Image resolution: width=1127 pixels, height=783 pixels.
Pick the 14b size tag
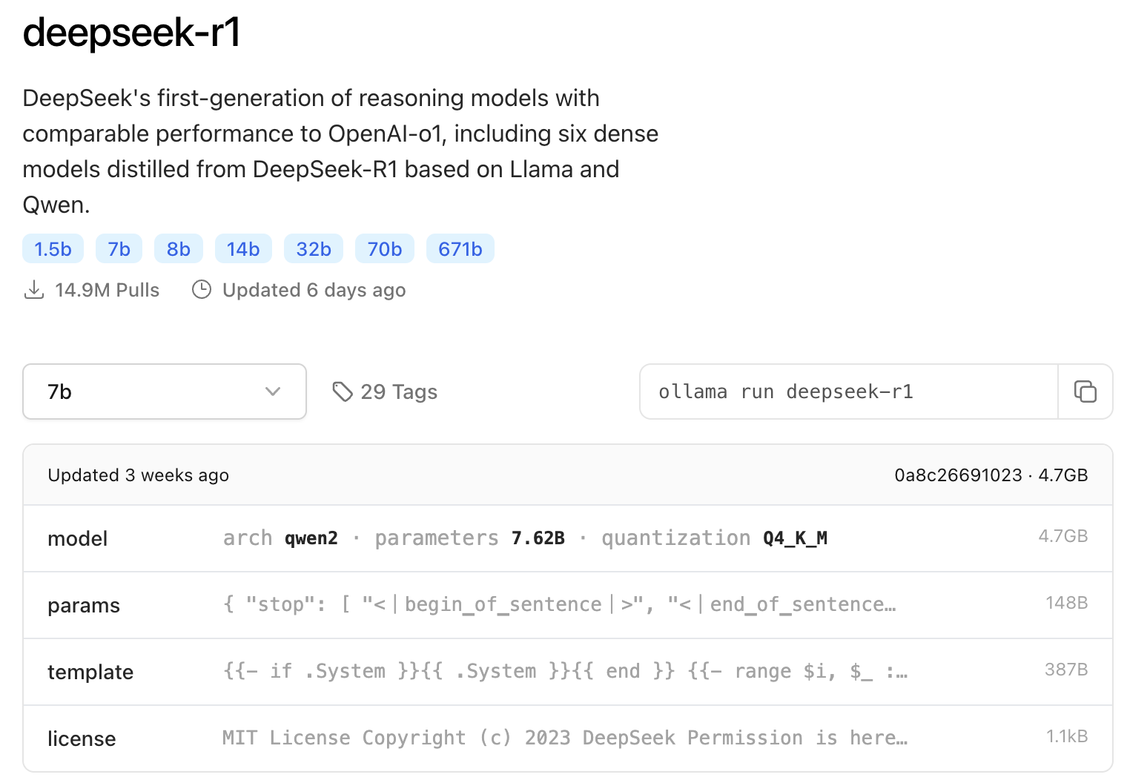pos(243,249)
